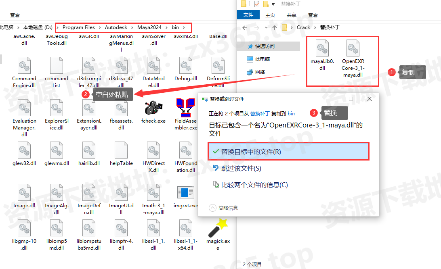
Task: Select ExtensionLayer.dll file
Action: [89, 115]
